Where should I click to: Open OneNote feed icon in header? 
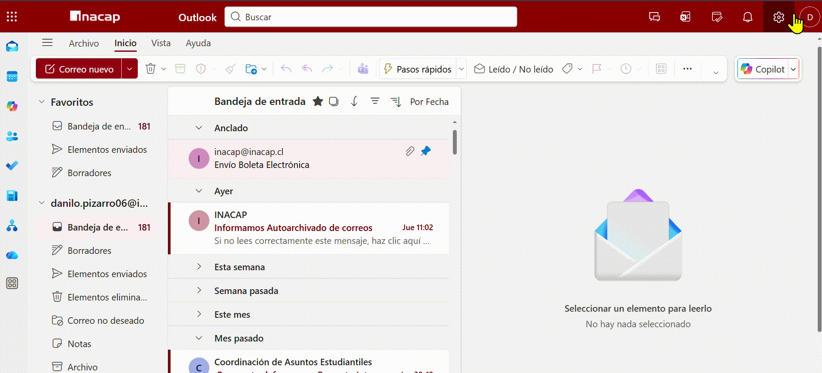tap(685, 17)
